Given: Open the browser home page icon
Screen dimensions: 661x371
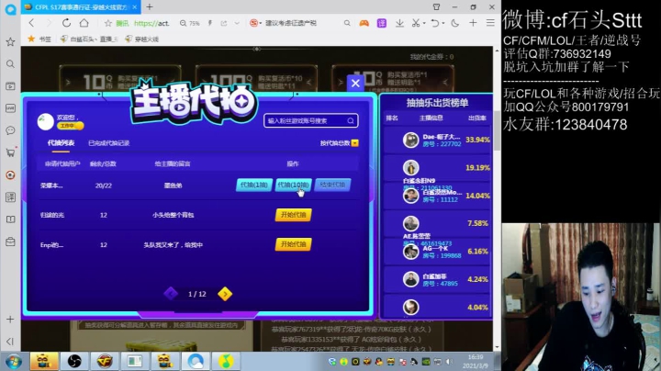Looking at the screenshot, I should tap(84, 23).
